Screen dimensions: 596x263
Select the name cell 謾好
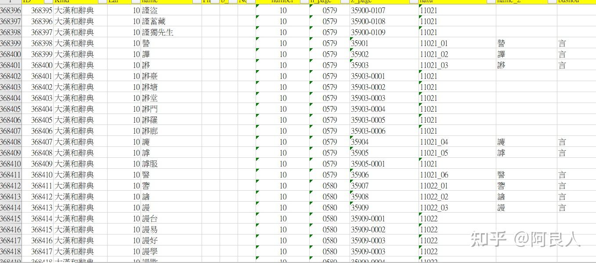pos(171,241)
